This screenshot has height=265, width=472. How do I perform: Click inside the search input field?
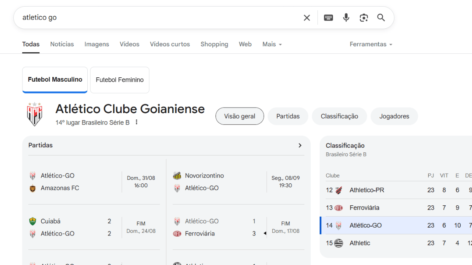click(x=157, y=18)
